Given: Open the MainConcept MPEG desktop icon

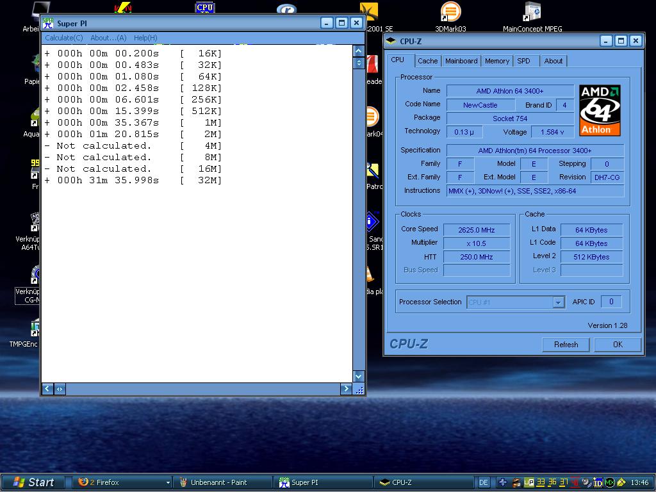Looking at the screenshot, I should point(532,17).
